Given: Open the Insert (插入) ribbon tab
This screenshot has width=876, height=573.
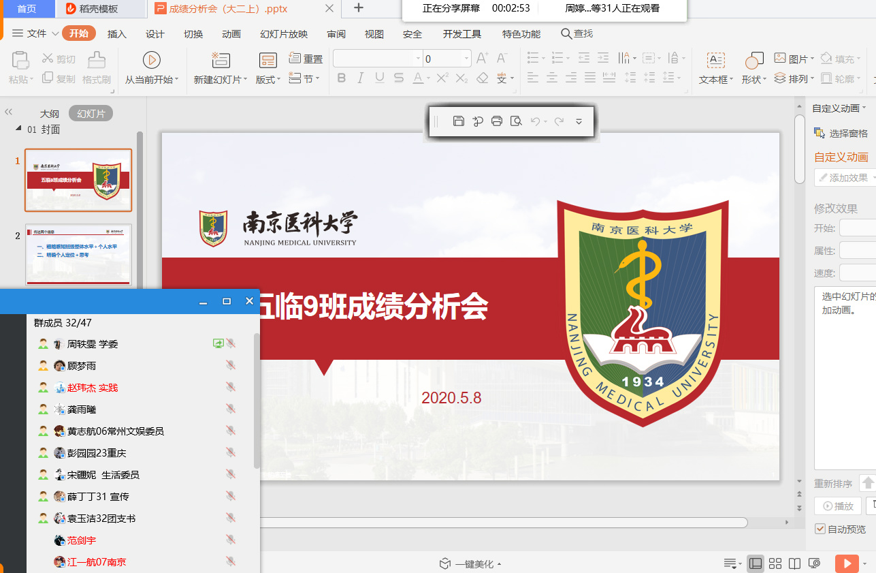Looking at the screenshot, I should coord(117,34).
